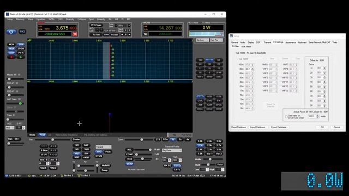Select the 0.5x zoom button
349x196 pixels.
(165, 139)
